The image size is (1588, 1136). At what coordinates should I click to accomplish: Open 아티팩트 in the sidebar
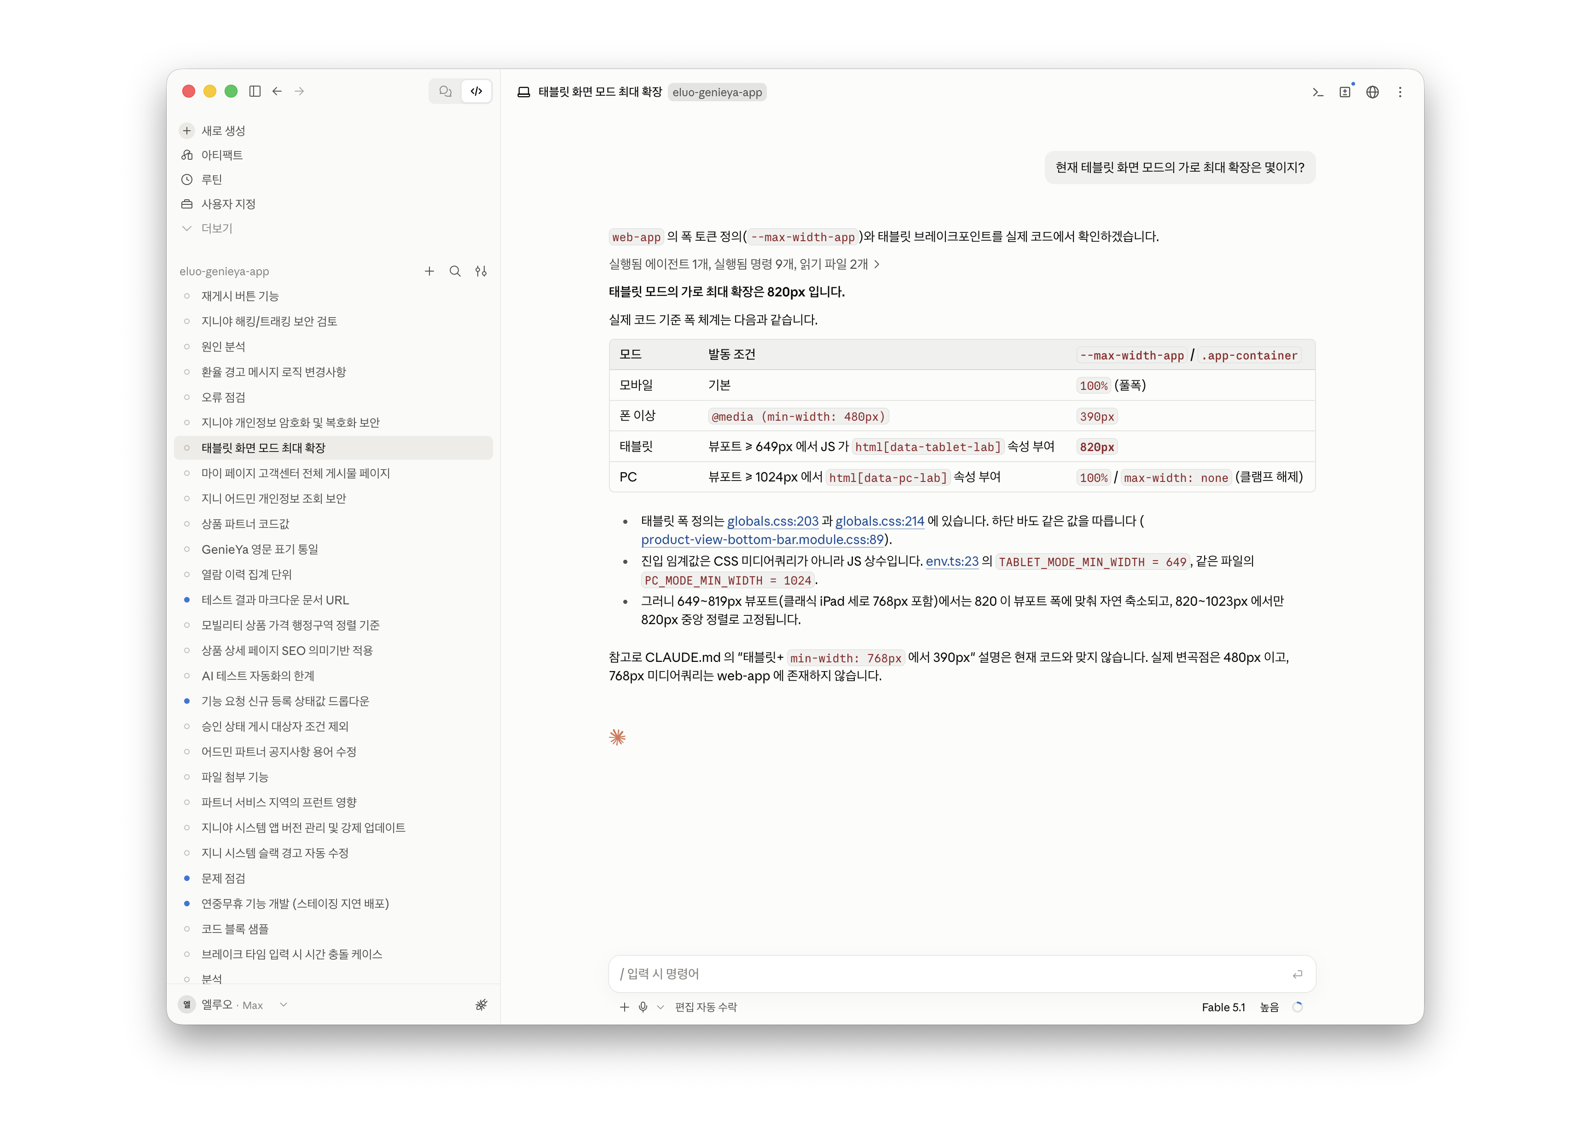click(x=222, y=155)
